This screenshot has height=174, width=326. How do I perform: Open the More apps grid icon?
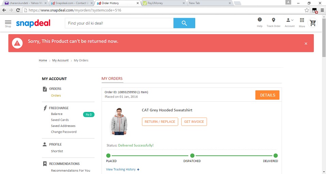(302, 20)
